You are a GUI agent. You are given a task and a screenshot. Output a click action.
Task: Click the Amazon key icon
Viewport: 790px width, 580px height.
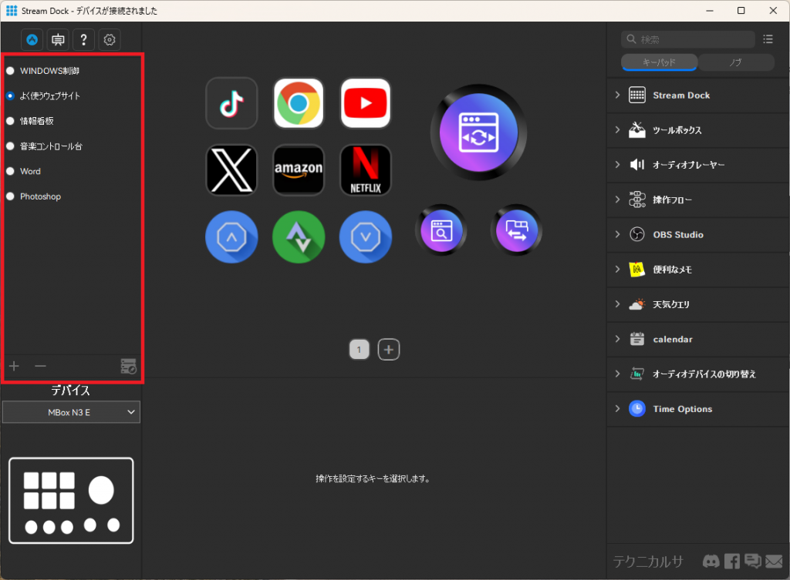[x=299, y=170]
